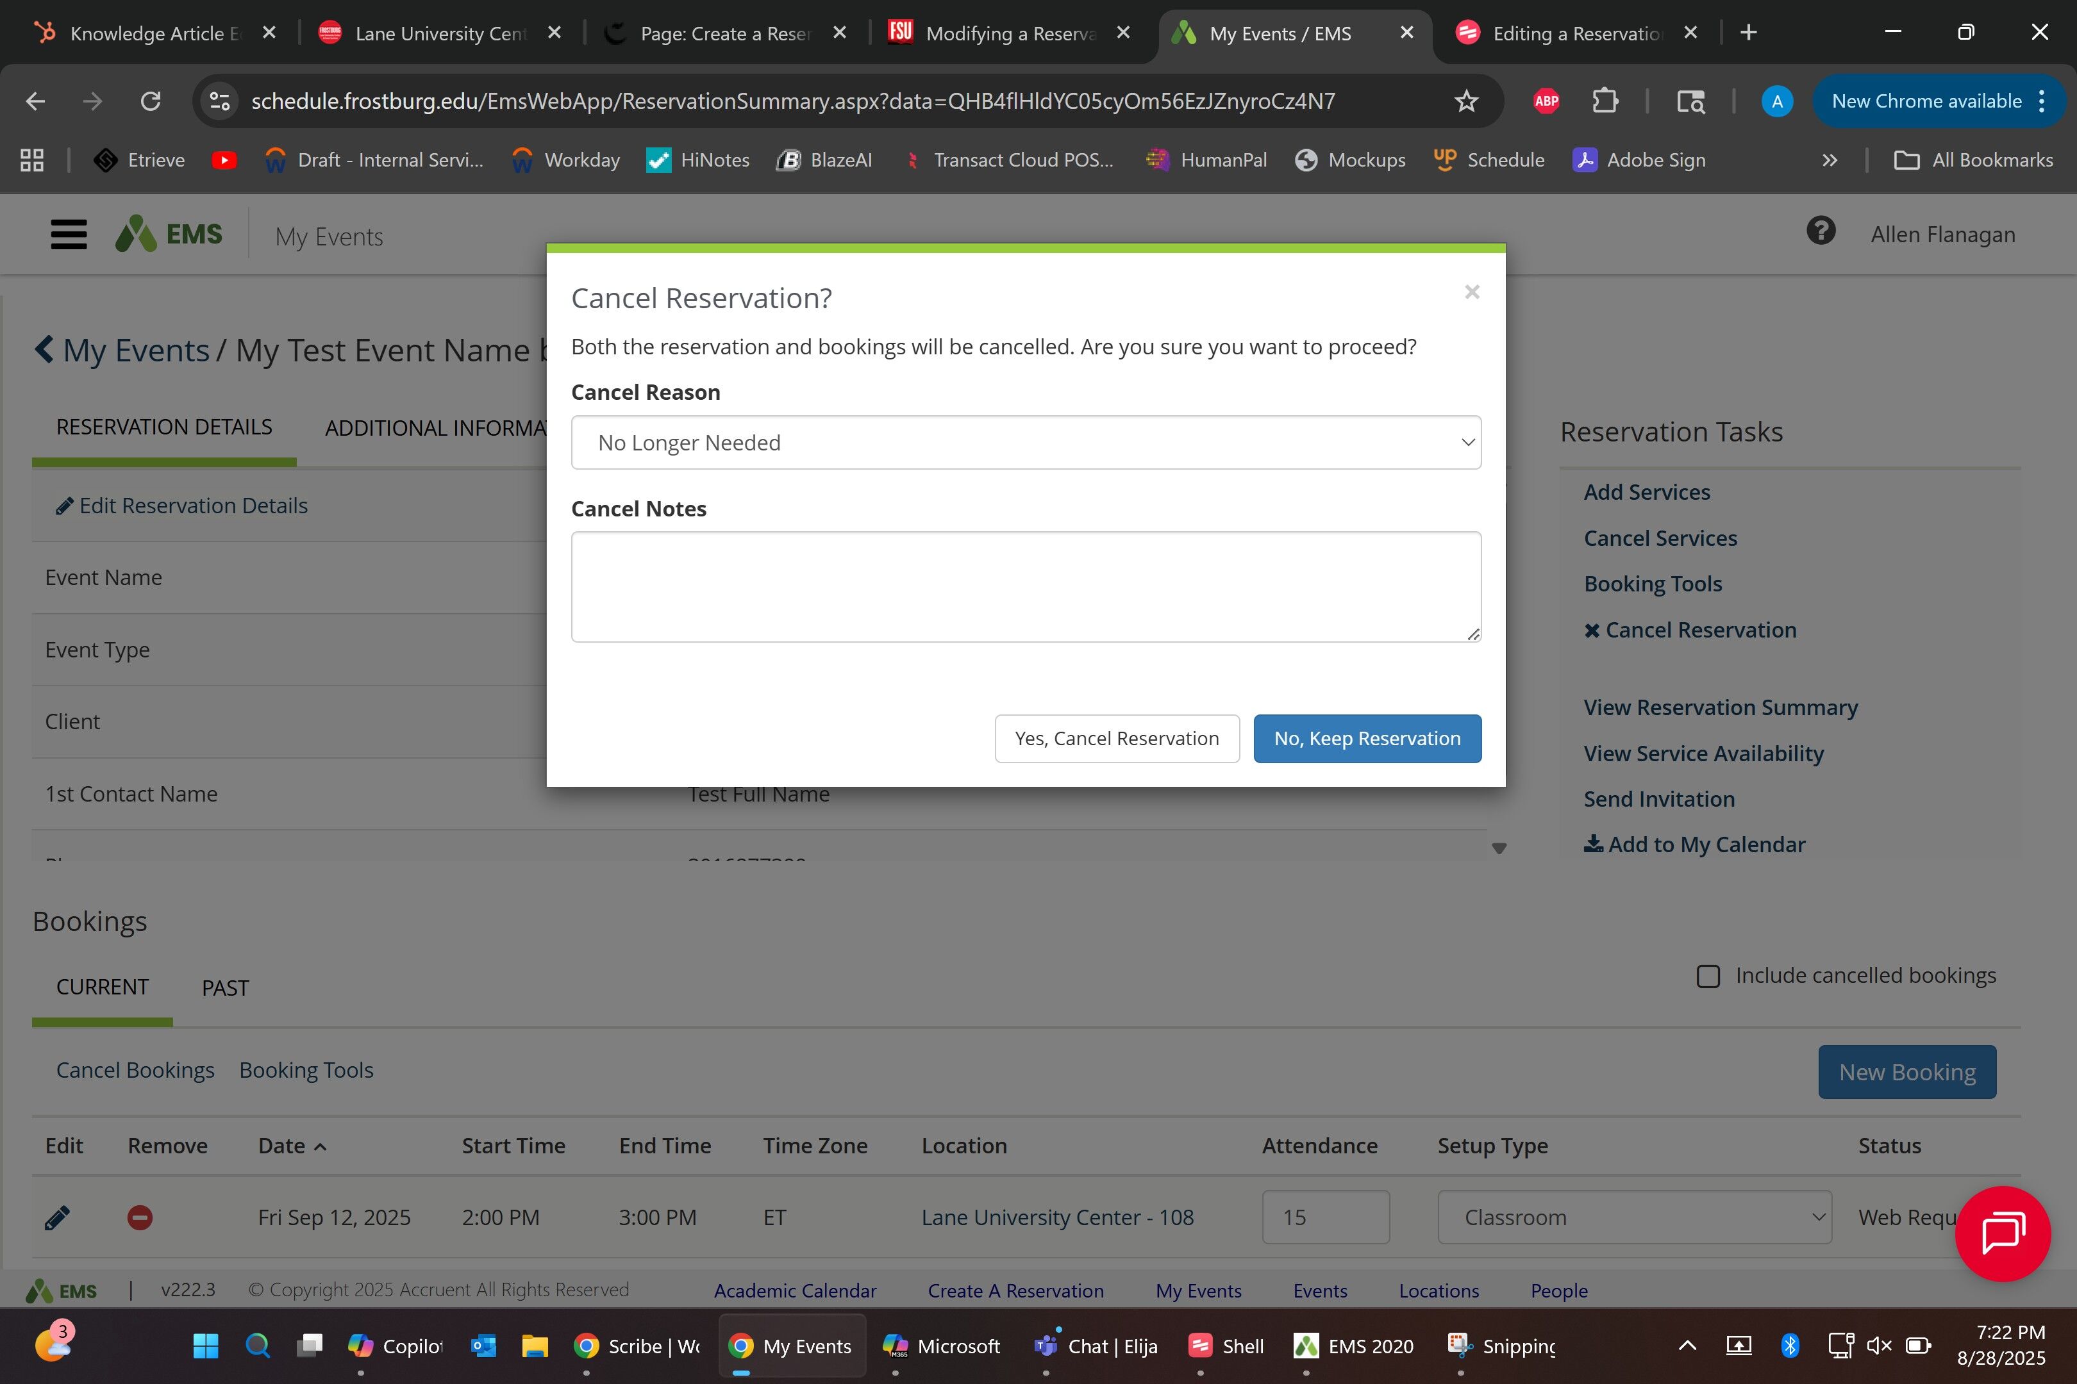Bookmark page with star icon
The height and width of the screenshot is (1384, 2077).
coord(1466,101)
